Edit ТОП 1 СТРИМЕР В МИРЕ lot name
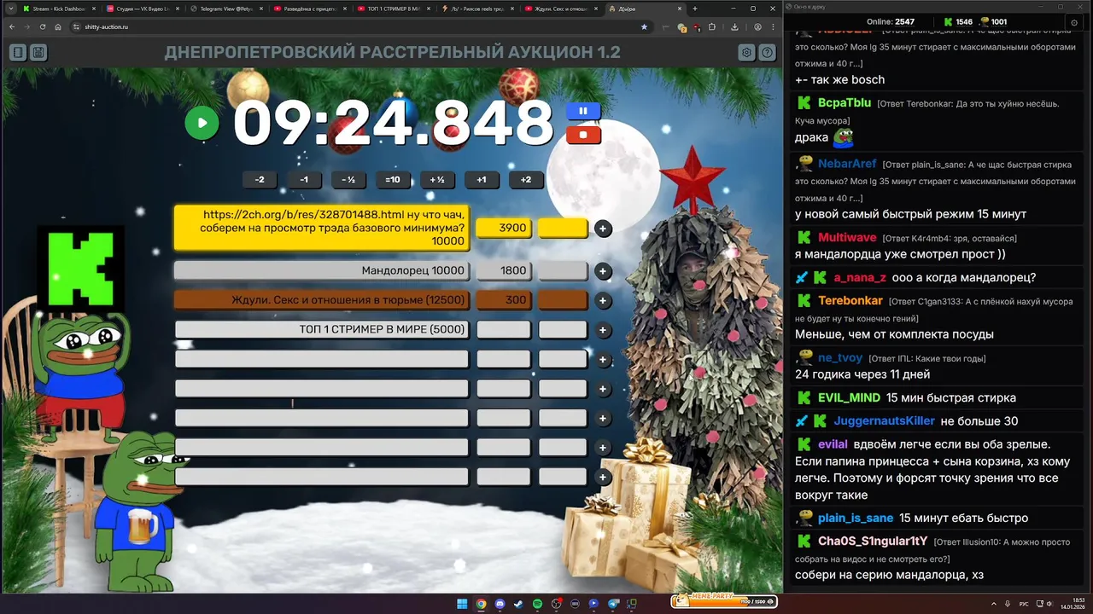Viewport: 1093px width, 614px height. [x=321, y=329]
